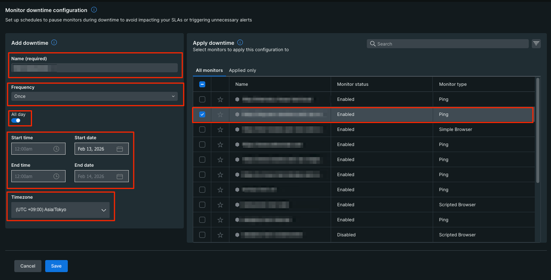Click info icon next to Add downtime
The width and height of the screenshot is (551, 280).
pyautogui.click(x=54, y=43)
